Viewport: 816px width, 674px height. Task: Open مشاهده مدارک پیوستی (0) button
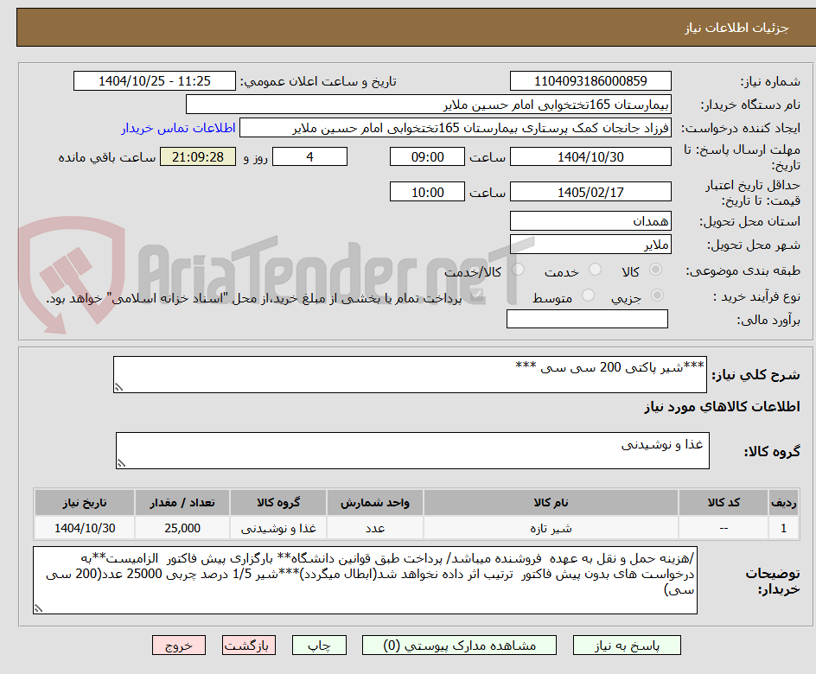(459, 645)
